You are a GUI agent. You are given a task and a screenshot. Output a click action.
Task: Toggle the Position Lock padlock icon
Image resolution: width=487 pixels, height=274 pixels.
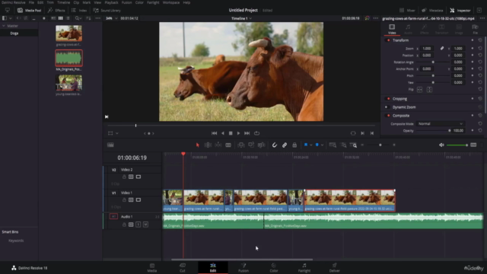[294, 145]
